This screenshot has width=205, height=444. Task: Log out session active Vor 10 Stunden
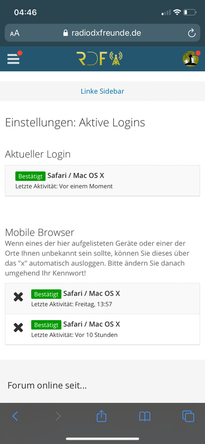18,328
